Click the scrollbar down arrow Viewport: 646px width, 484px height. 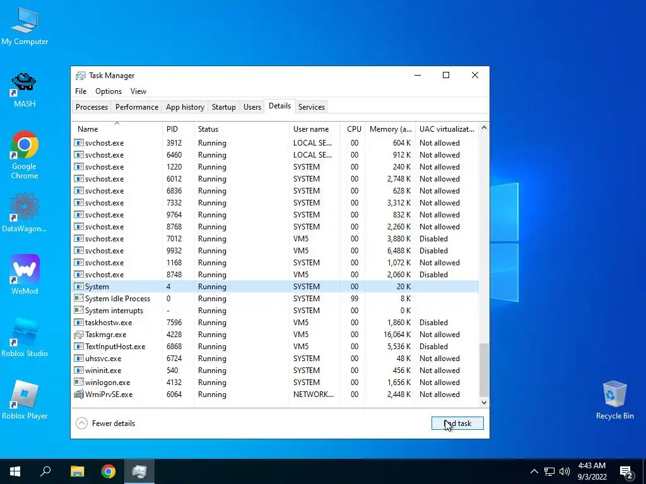point(484,403)
